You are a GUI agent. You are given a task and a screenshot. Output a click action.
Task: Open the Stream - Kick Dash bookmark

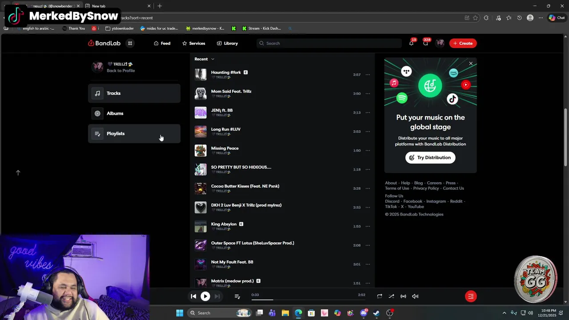(x=261, y=28)
